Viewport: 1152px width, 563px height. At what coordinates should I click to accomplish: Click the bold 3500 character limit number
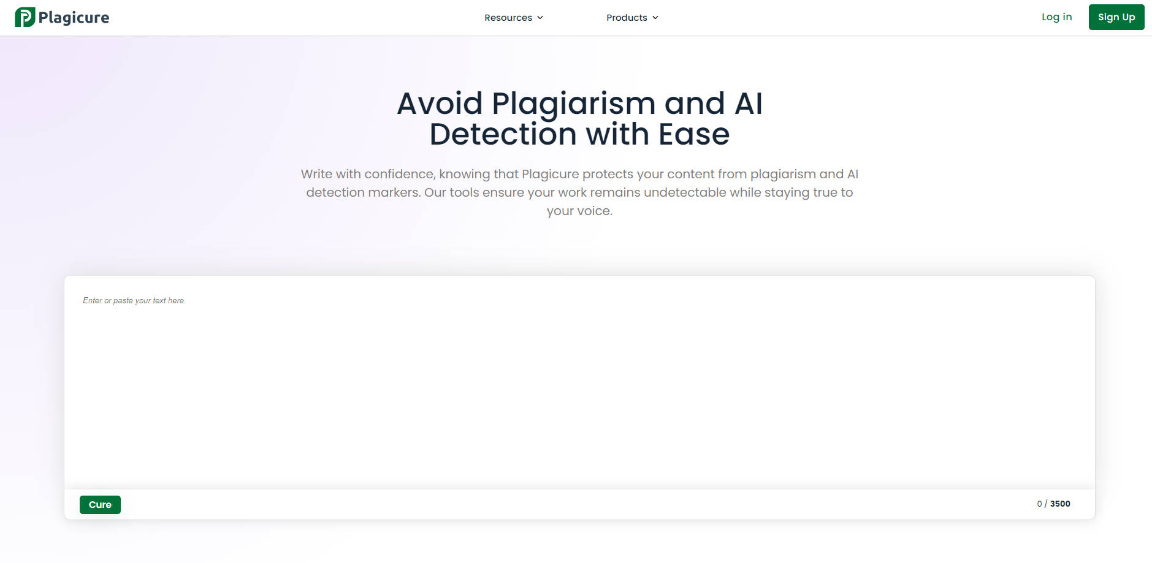point(1060,504)
